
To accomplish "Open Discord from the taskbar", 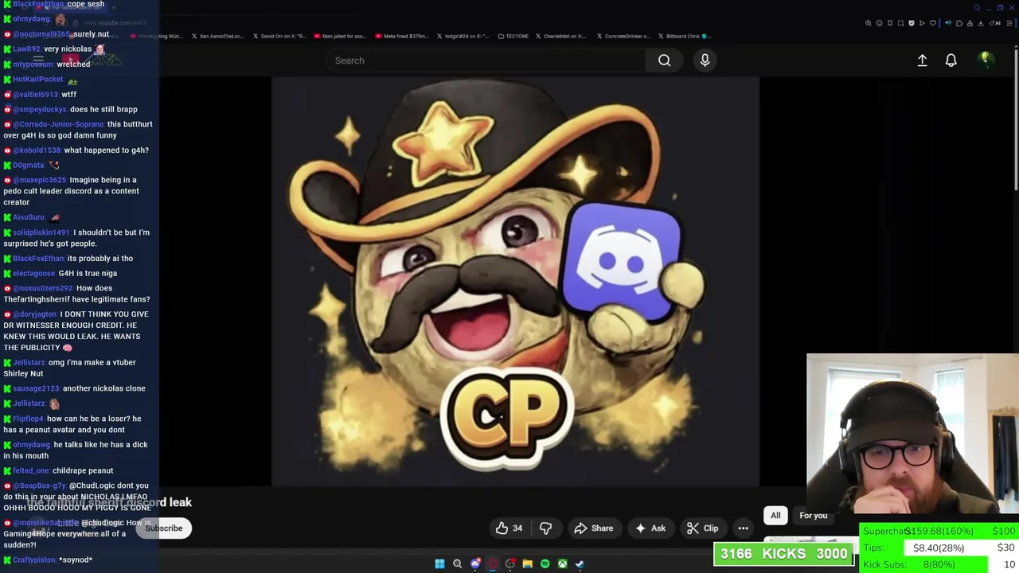I will click(475, 563).
